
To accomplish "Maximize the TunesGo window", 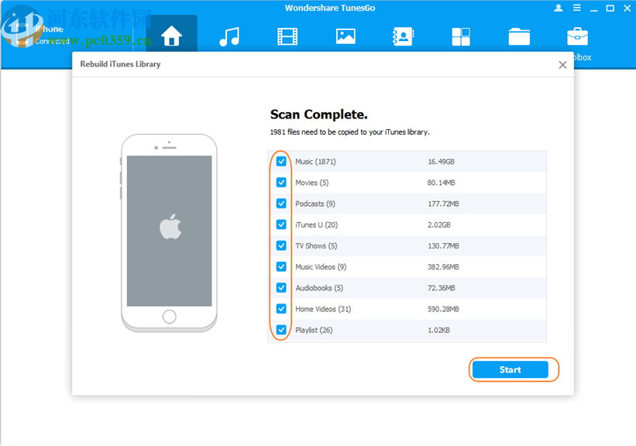I will pyautogui.click(x=610, y=8).
